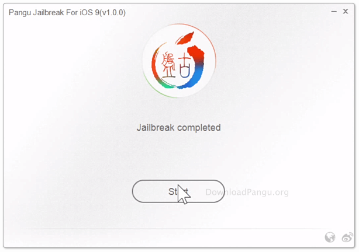Close the Pangu Jailbreak window
Viewport: 359px width, 252px height.
click(x=346, y=11)
